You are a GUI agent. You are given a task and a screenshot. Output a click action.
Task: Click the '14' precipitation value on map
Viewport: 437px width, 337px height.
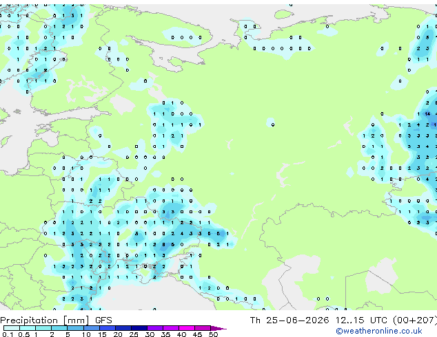click(x=427, y=113)
